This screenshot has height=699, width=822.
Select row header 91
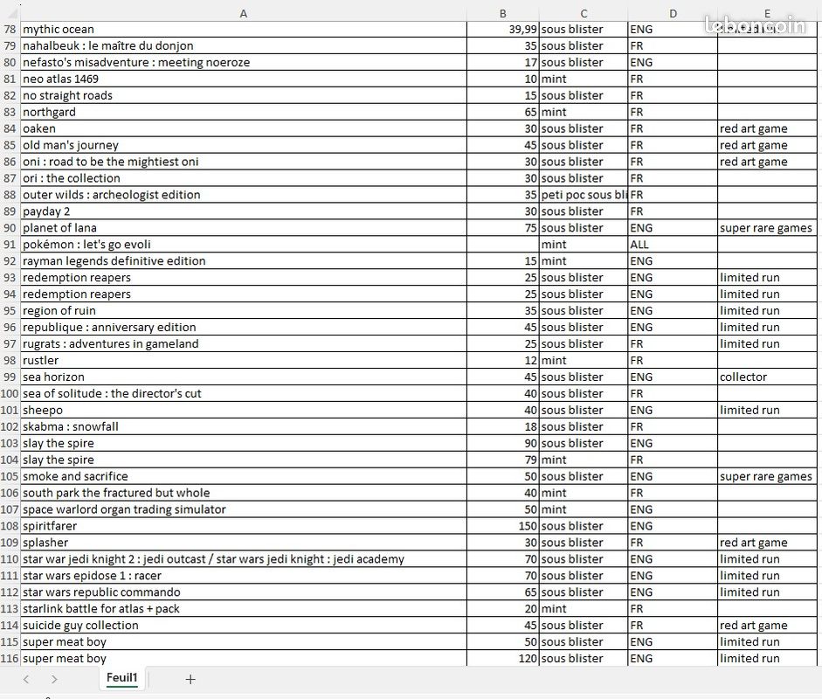[10, 245]
